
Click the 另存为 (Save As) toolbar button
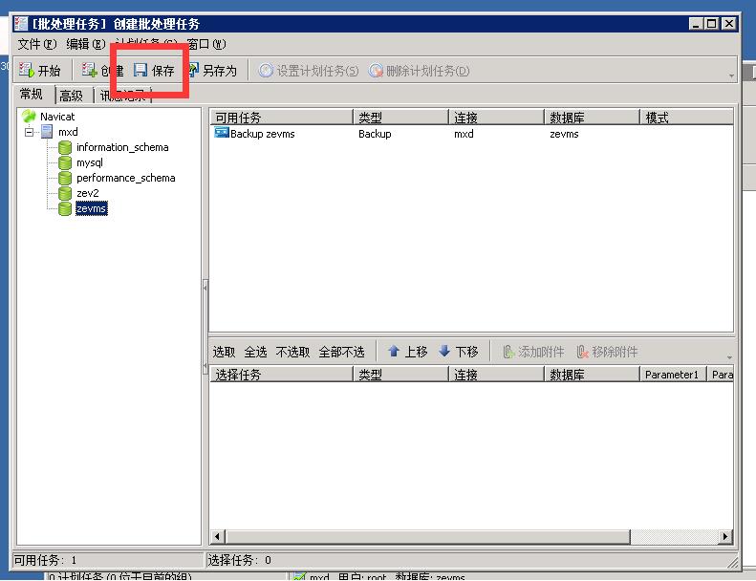point(212,71)
